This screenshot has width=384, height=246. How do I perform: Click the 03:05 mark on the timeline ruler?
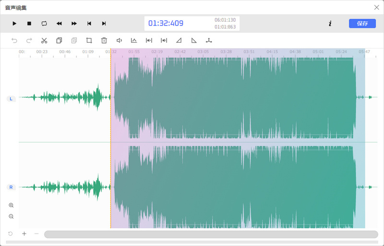(x=203, y=52)
